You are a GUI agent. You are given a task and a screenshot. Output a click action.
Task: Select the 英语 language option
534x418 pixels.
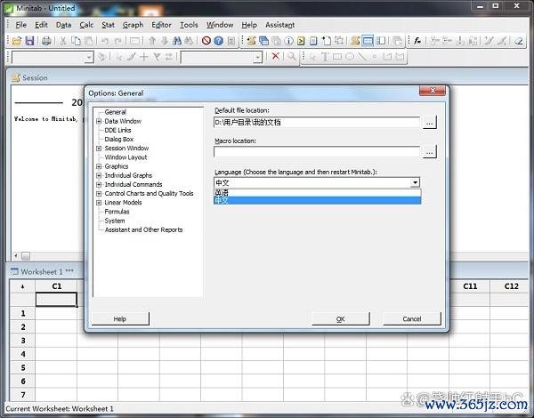tap(318, 193)
